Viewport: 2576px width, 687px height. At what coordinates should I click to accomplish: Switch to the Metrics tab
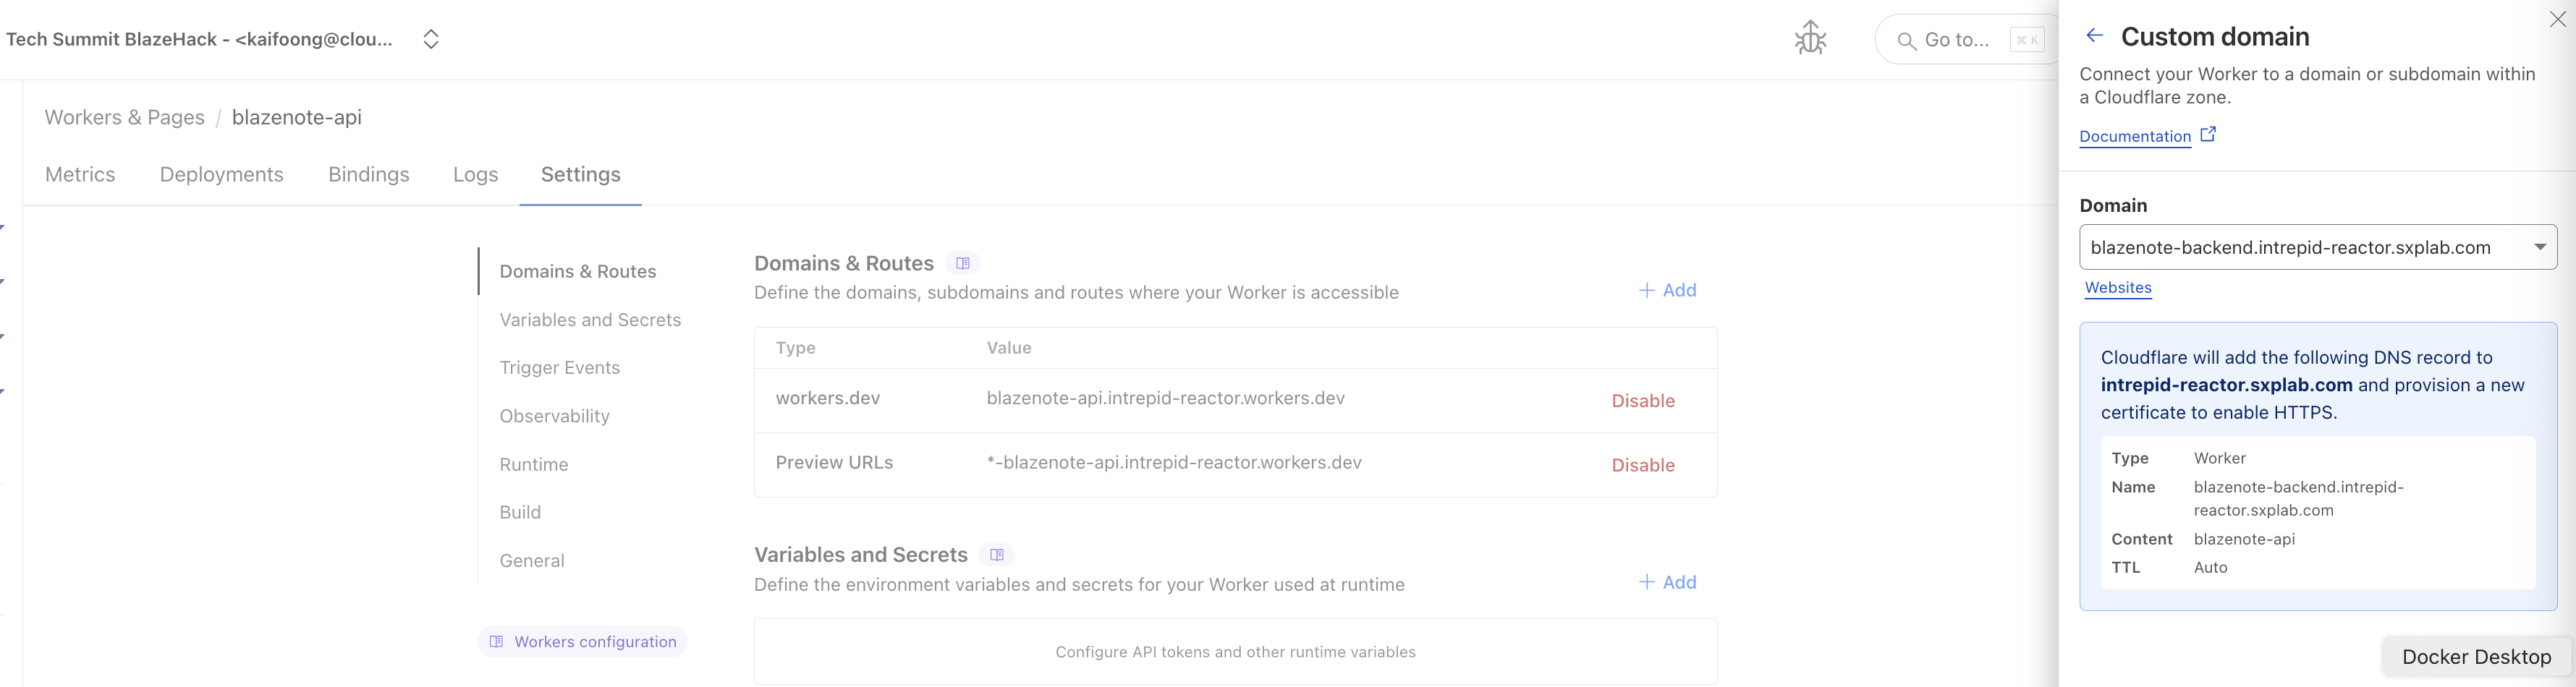[80, 174]
